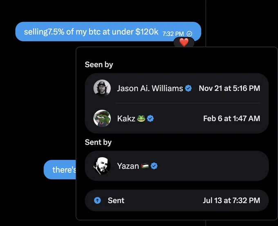Open Yazan profile avatar
Image resolution: width=278 pixels, height=226 pixels.
coord(102,166)
